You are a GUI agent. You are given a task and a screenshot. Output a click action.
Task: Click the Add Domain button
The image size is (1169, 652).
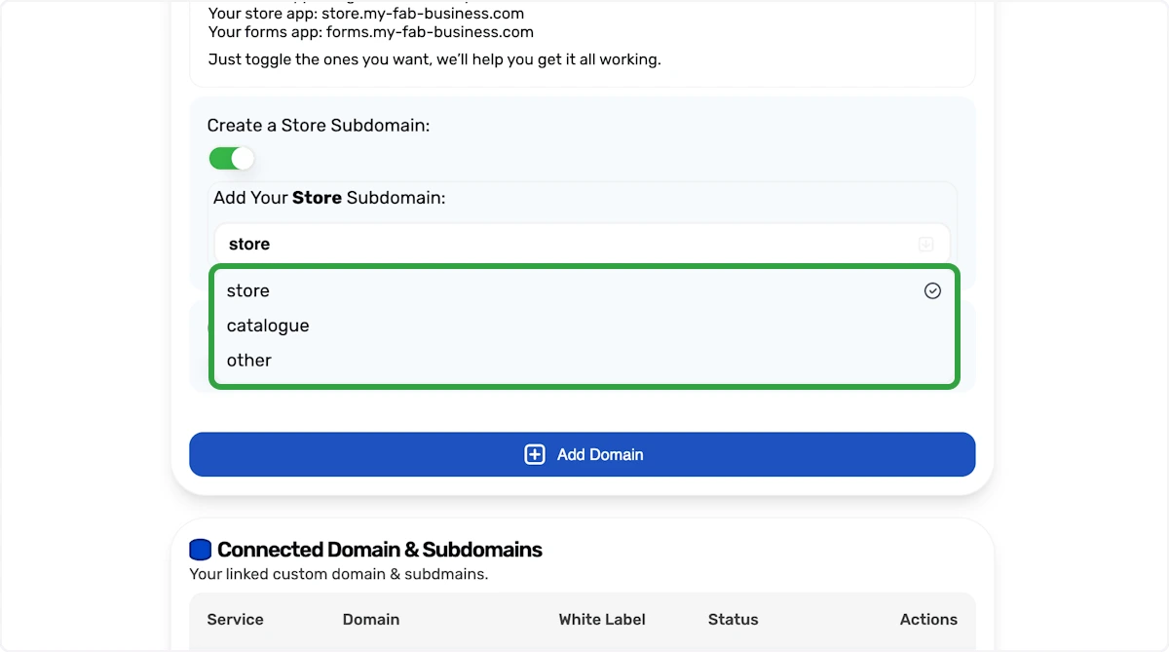(582, 454)
